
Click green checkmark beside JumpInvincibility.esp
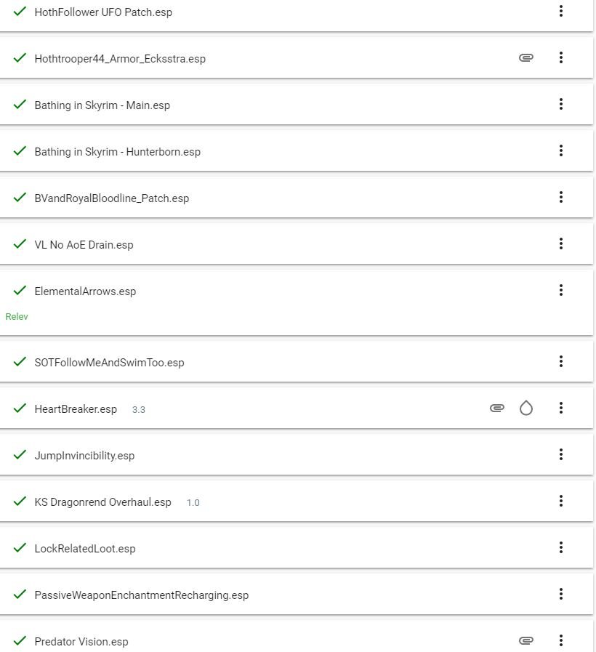pos(20,455)
